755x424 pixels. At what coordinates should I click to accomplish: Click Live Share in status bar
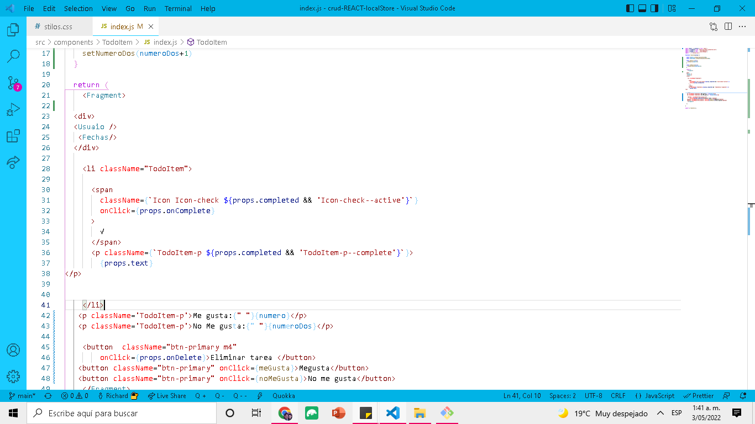tap(166, 396)
